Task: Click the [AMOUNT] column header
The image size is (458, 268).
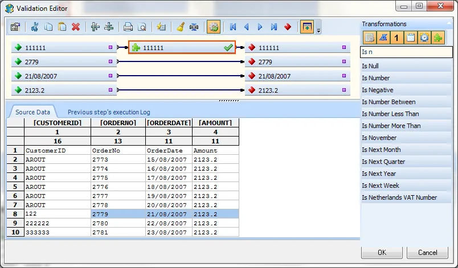Action: pos(215,123)
